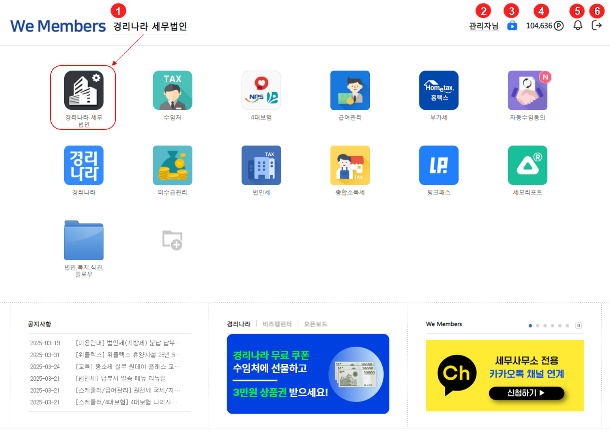Viewport: 610px width, 432px height.
Task: Switch to the 비즈캘린더 tab
Action: click(x=277, y=324)
